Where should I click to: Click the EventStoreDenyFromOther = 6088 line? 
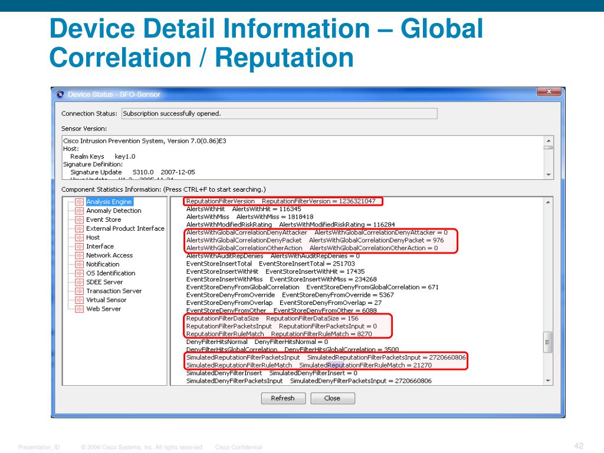point(281,310)
